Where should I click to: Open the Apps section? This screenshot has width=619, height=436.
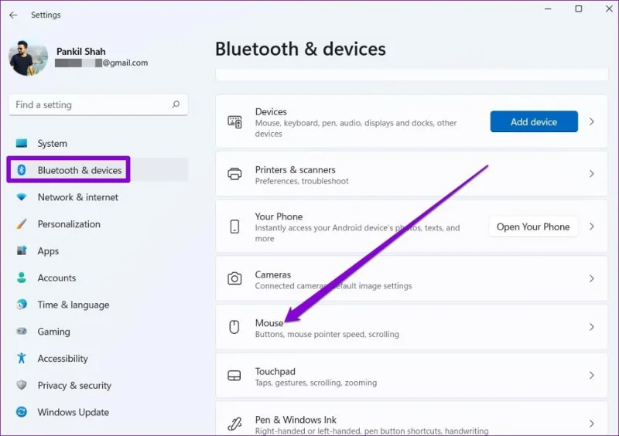click(98, 251)
